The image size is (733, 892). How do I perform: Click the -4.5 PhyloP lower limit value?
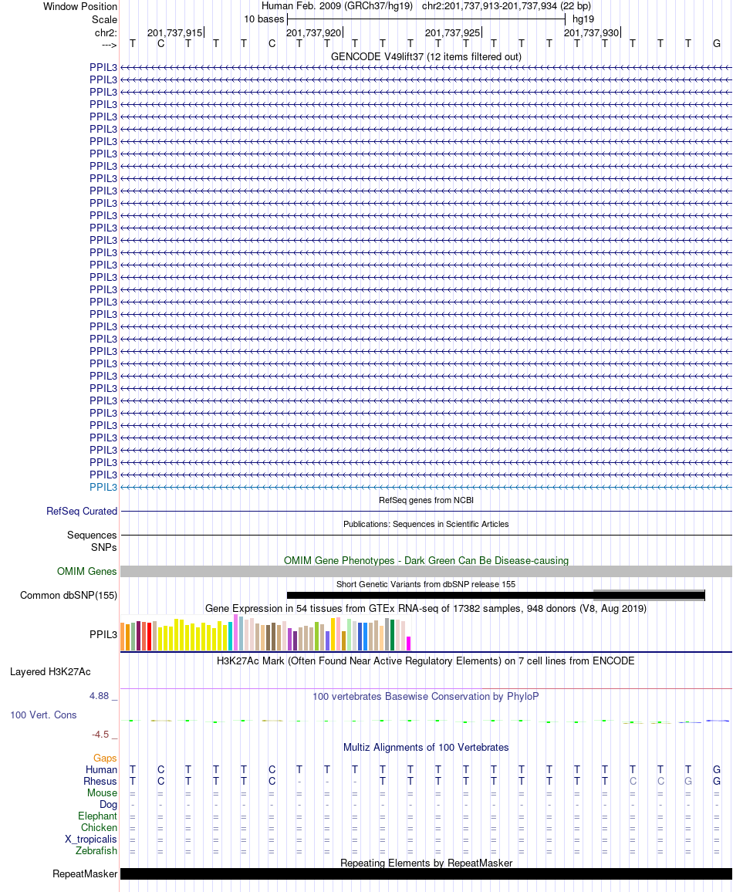(100, 735)
